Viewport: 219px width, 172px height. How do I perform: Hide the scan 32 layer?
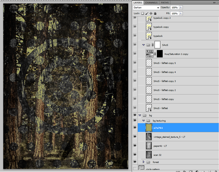(135, 155)
